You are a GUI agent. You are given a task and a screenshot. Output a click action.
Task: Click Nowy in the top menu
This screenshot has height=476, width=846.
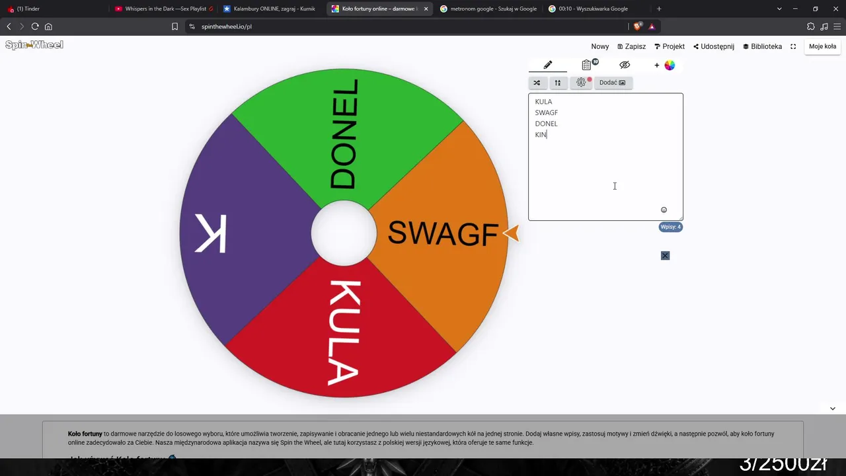pyautogui.click(x=600, y=46)
